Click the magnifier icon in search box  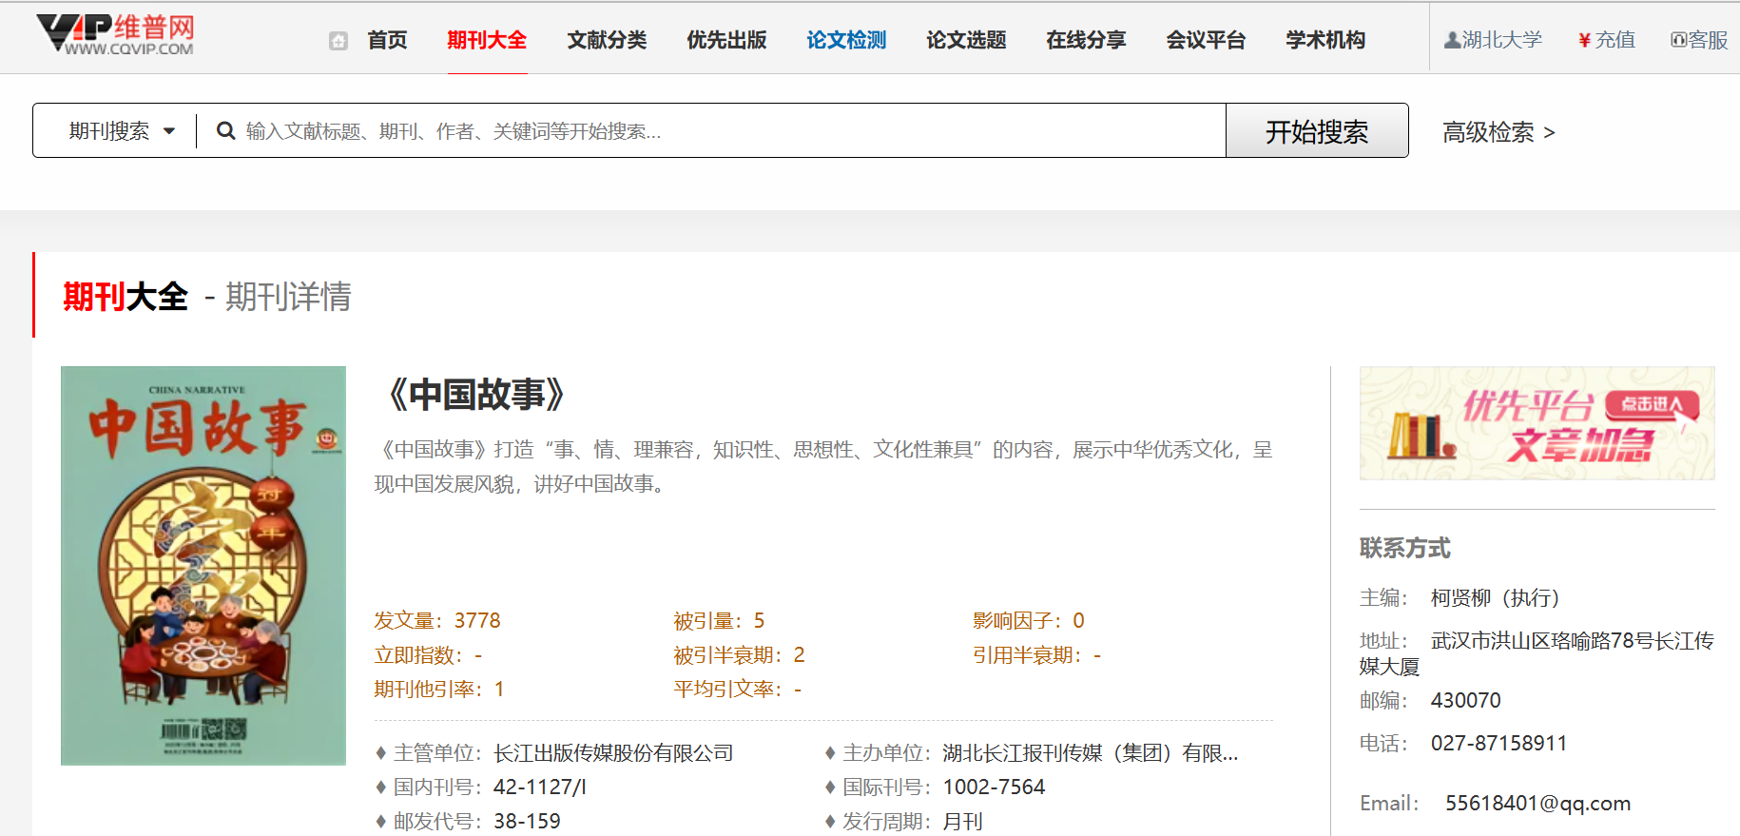pos(226,131)
